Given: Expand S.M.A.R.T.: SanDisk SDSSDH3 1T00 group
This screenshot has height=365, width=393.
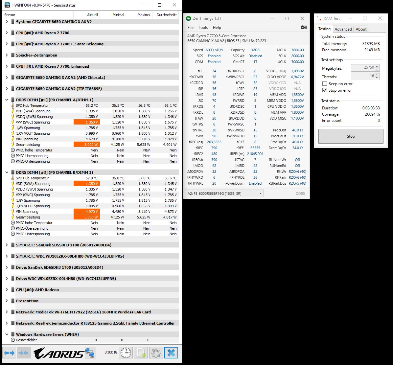Looking at the screenshot, I should (x=7, y=245).
